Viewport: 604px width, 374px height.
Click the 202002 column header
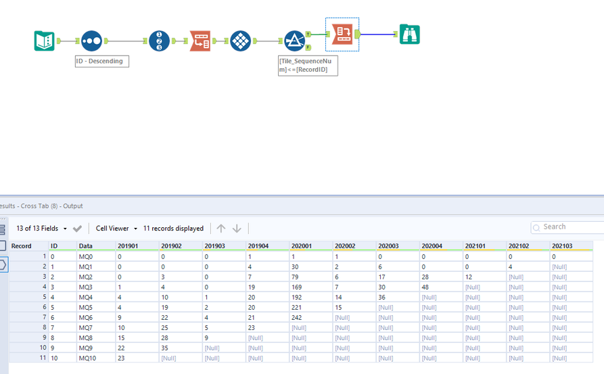point(354,246)
